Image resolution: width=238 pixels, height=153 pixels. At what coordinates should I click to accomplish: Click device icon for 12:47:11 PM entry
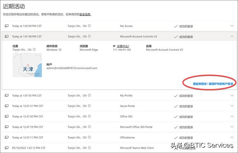pyautogui.click(x=7, y=137)
